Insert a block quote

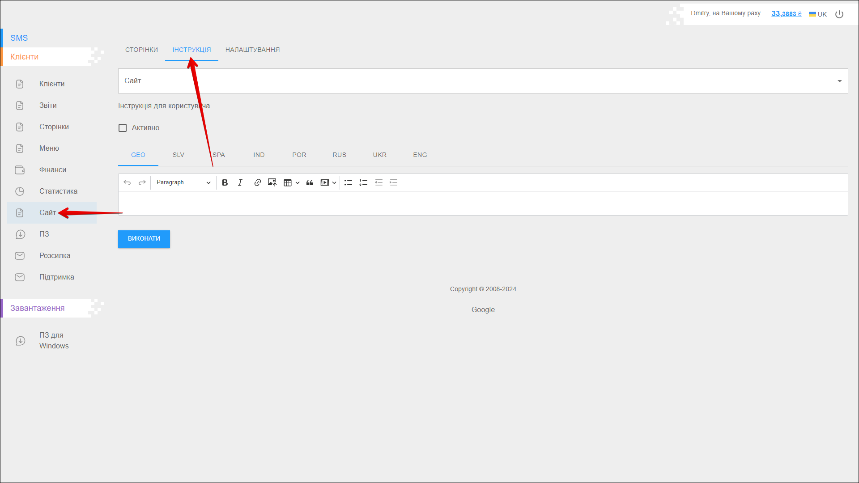[310, 182]
